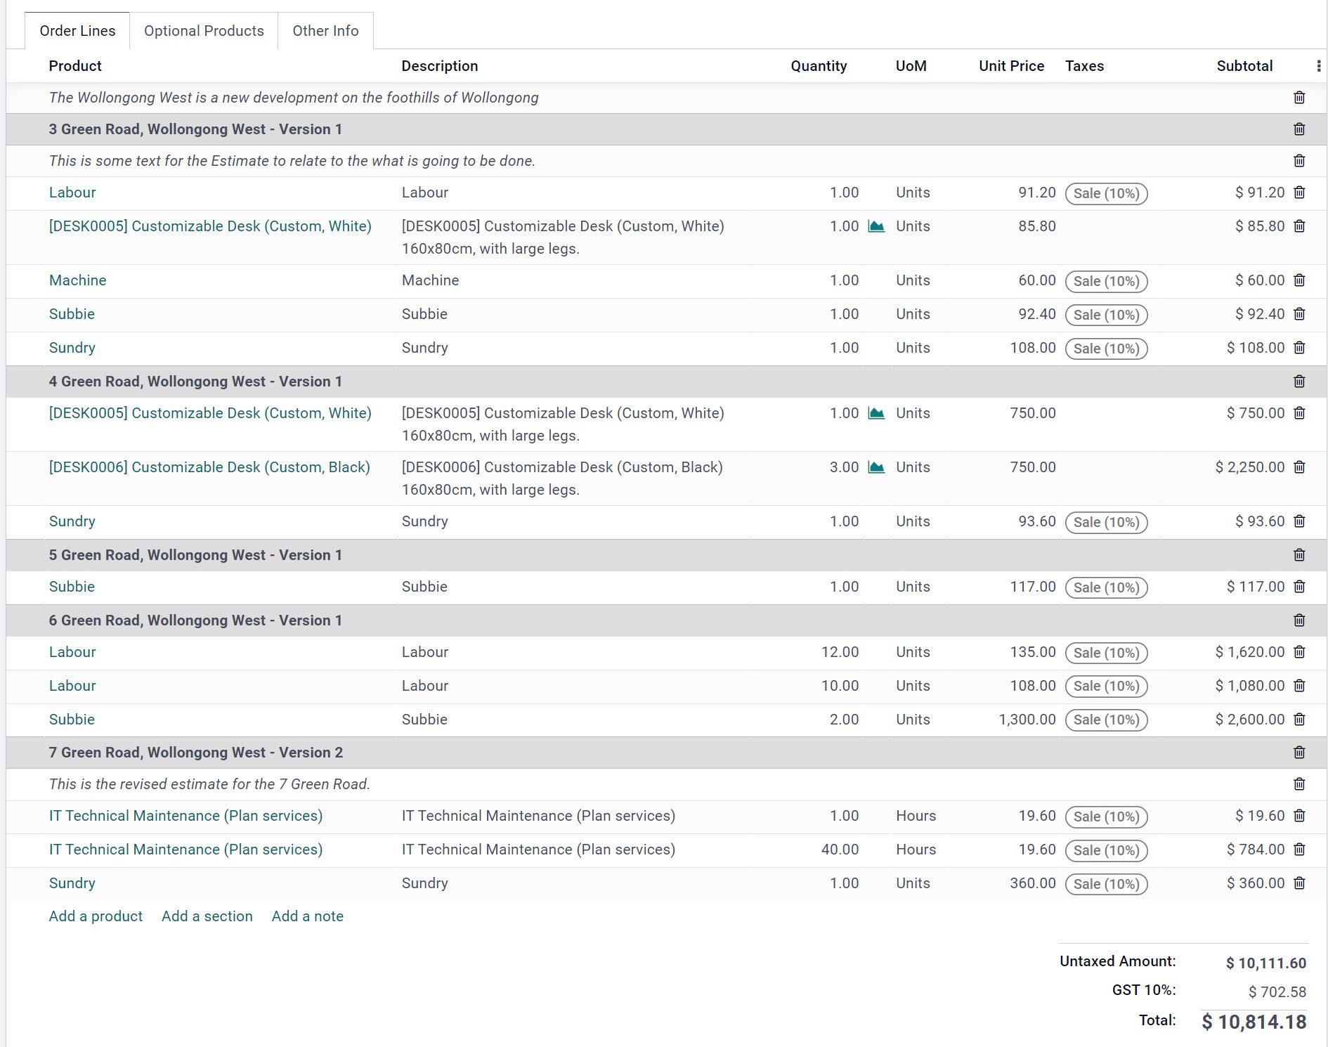Open column options kebab menu
The height and width of the screenshot is (1047, 1328).
(1318, 66)
